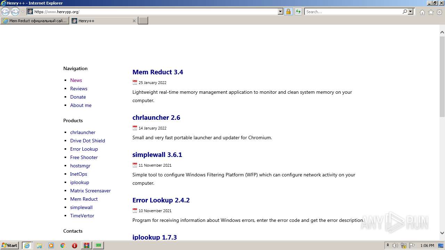Image resolution: width=445 pixels, height=250 pixels.
Task: Select the Henry++ tab
Action: (101, 21)
